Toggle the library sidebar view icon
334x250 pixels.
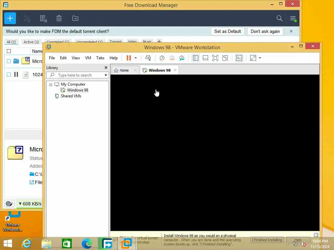tap(196, 58)
